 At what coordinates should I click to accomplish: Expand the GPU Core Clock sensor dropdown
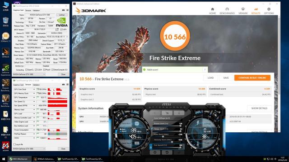click(x=34, y=90)
